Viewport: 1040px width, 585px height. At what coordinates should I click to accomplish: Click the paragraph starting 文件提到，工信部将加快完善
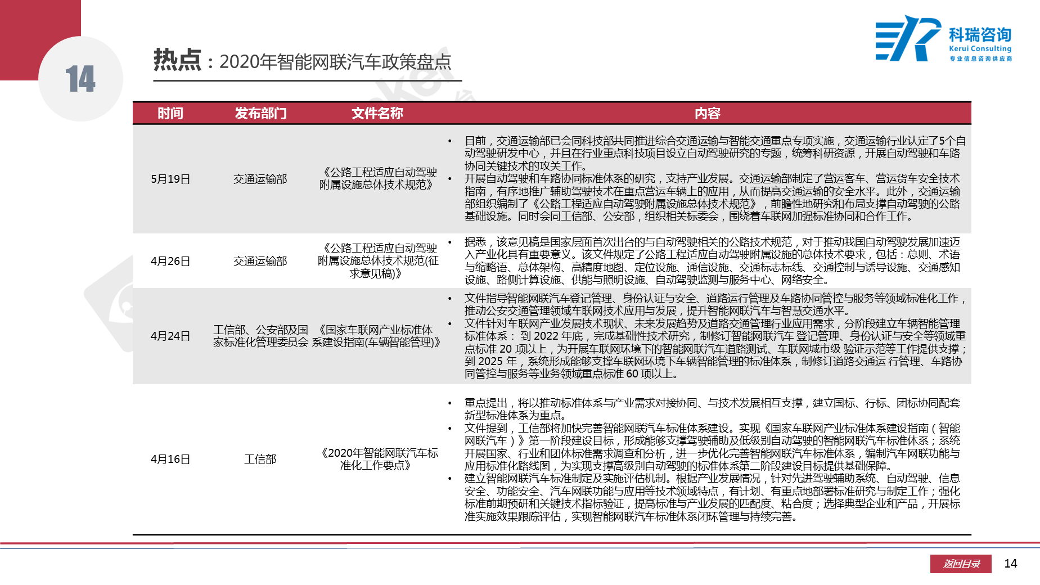712,447
